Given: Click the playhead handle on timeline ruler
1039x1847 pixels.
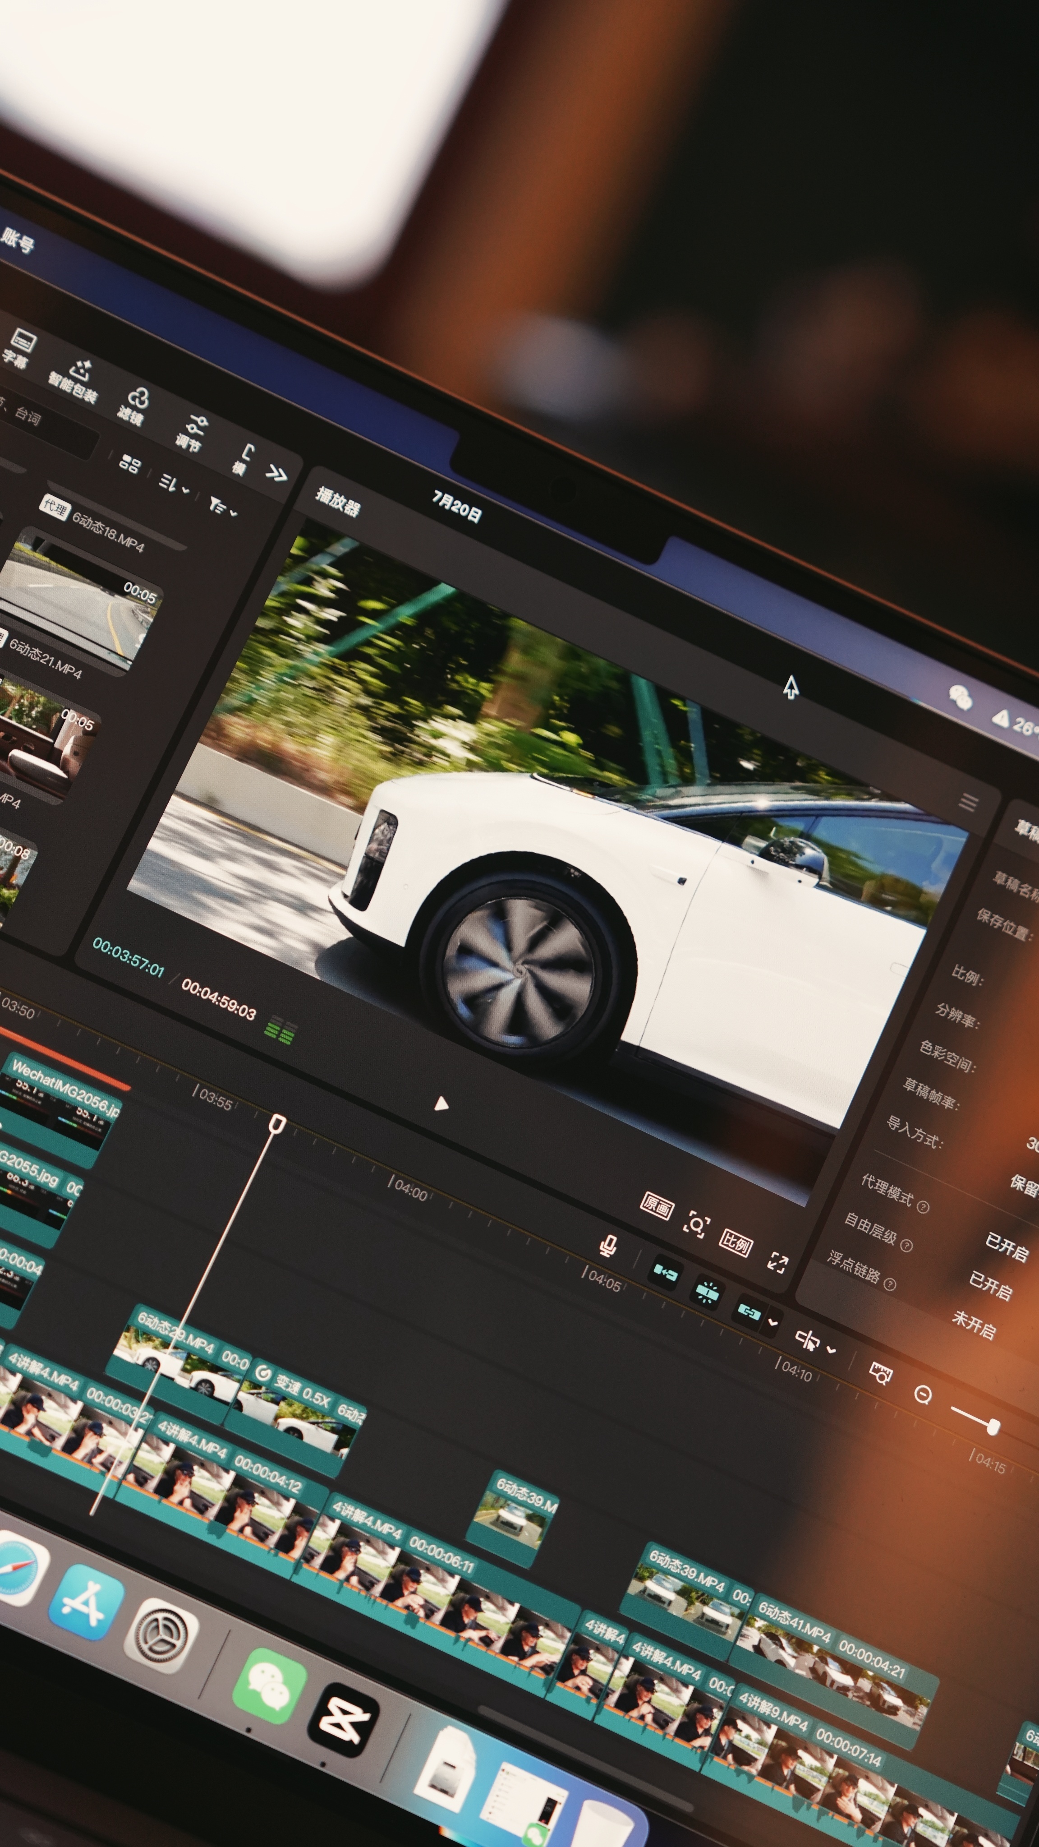Looking at the screenshot, I should pyautogui.click(x=277, y=1123).
